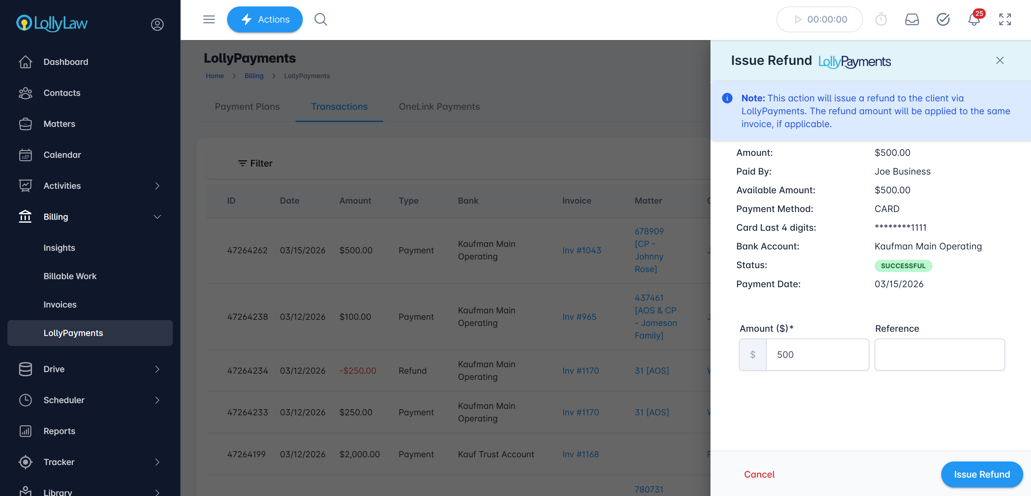This screenshot has height=496, width=1031.
Task: Click the stopwatch timer icon
Action: (881, 19)
